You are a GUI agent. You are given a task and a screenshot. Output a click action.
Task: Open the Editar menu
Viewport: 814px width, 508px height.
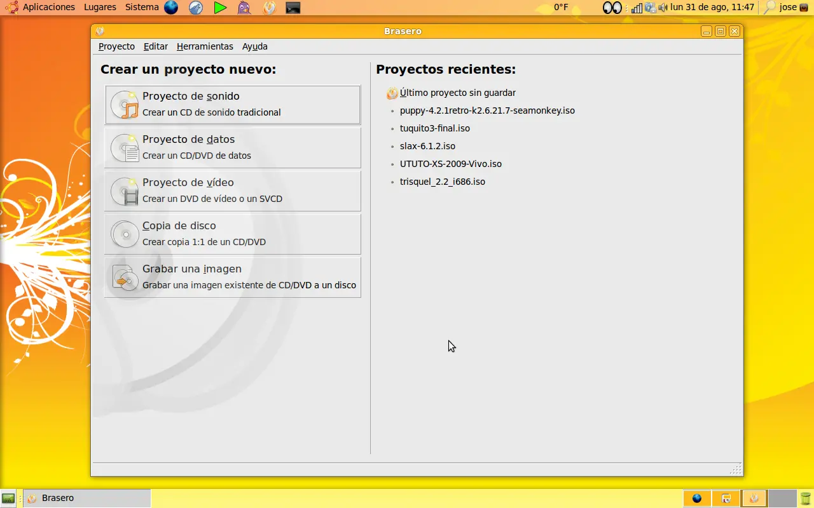[156, 46]
